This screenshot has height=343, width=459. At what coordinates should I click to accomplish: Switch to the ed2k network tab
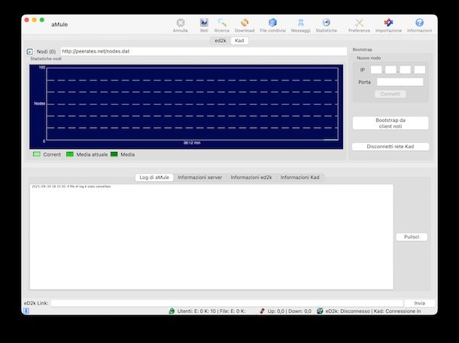coord(220,41)
